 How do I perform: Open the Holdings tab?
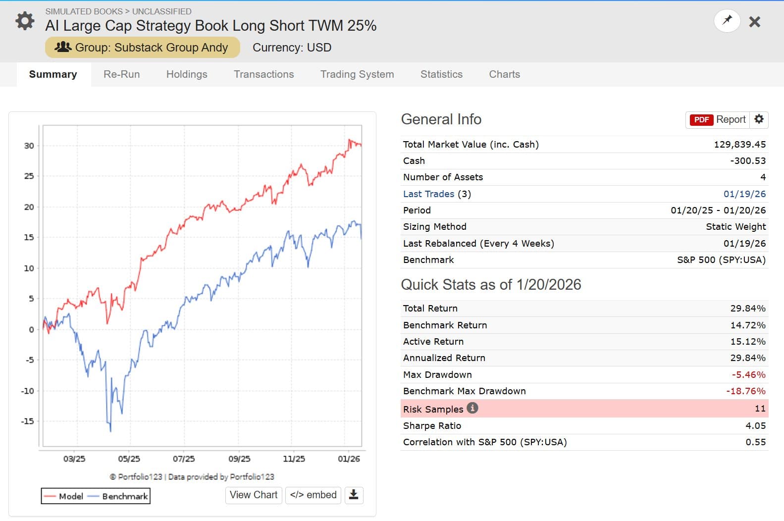click(x=187, y=74)
